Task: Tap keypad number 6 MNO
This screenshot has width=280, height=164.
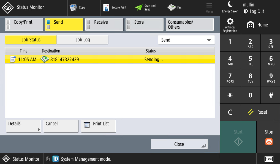Action: pos(271,60)
